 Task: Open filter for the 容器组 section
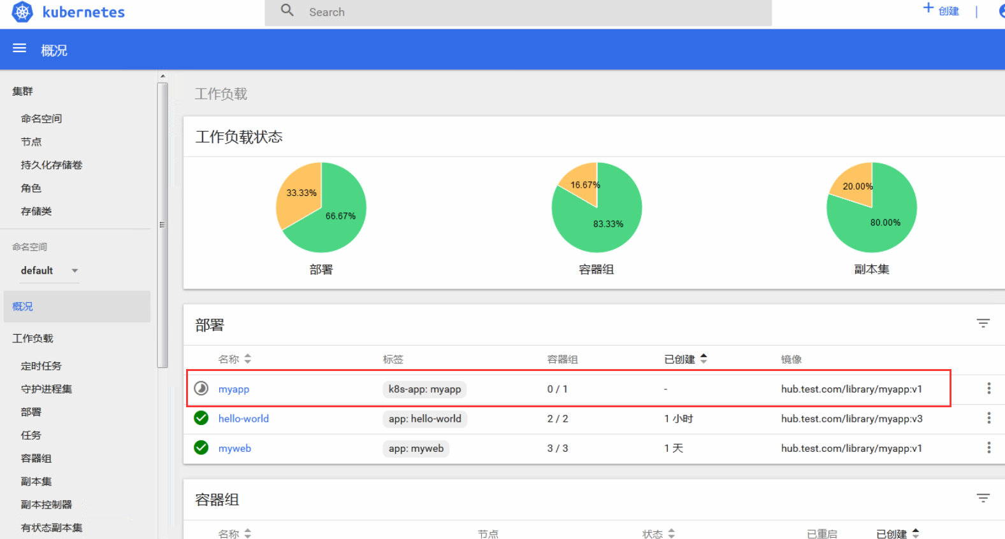click(983, 498)
